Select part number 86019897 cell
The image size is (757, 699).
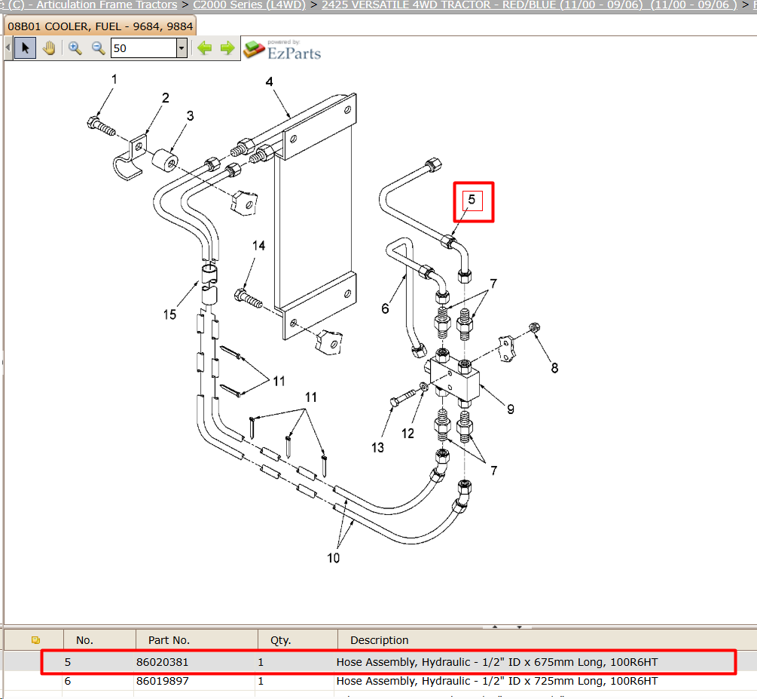coord(162,681)
